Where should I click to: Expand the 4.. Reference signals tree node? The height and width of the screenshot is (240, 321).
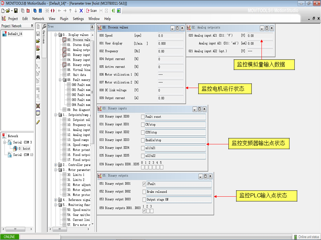pyautogui.click(x=56, y=200)
